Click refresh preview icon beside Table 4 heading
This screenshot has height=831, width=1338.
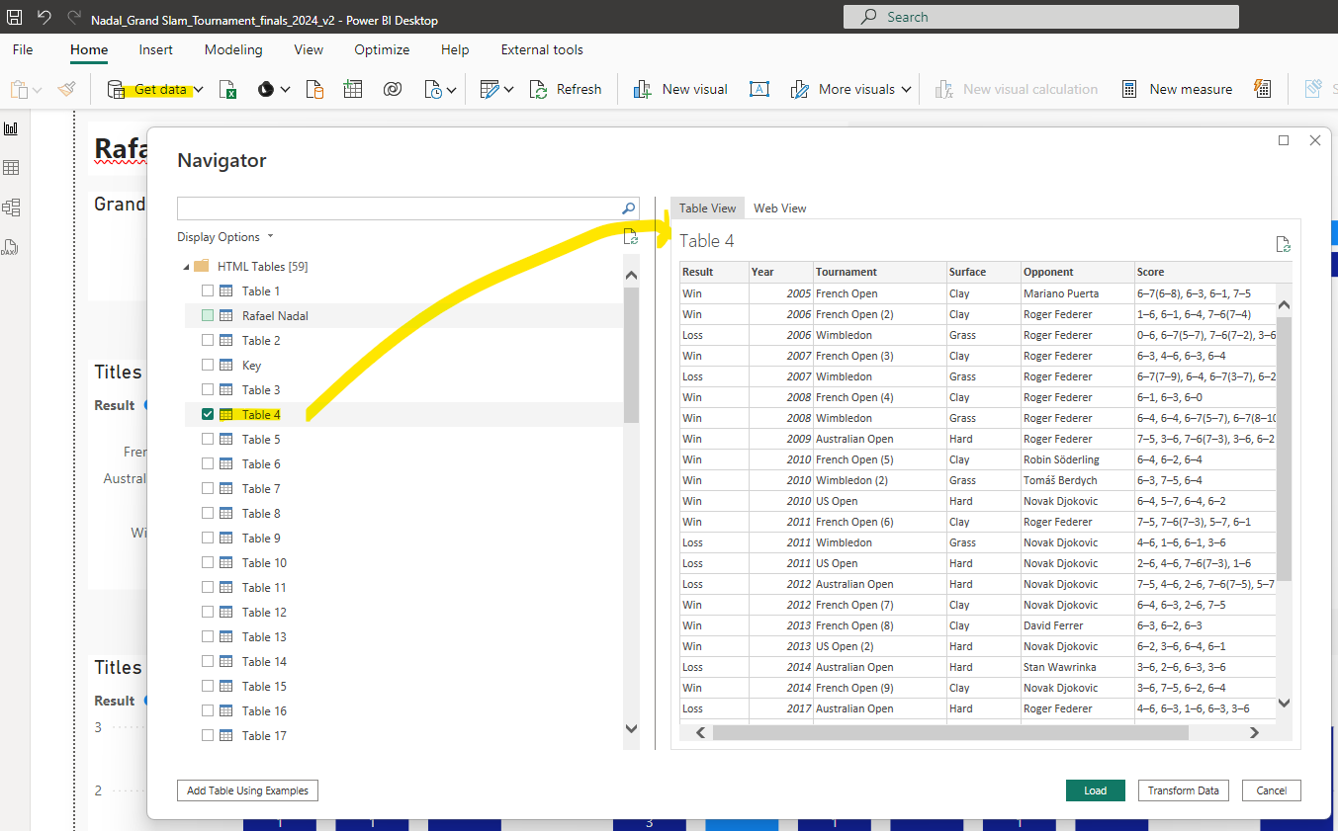(x=1283, y=244)
